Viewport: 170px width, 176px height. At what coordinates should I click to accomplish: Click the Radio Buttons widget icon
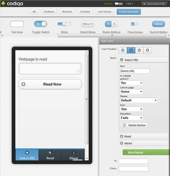click(x=111, y=24)
